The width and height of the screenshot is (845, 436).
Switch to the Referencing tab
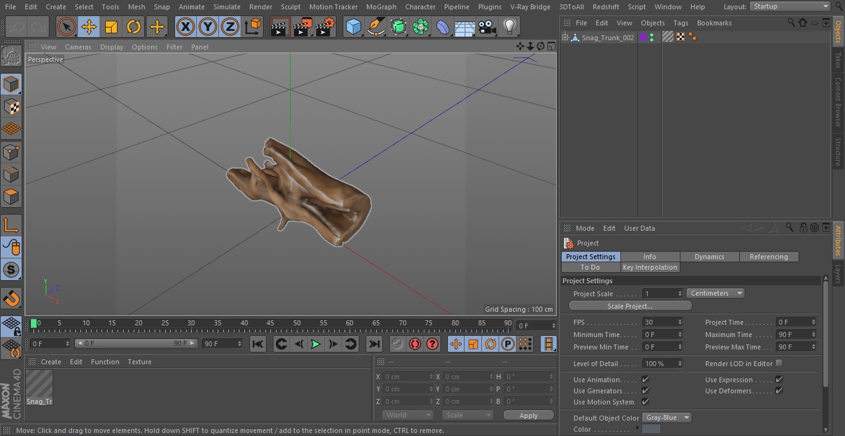coord(769,257)
